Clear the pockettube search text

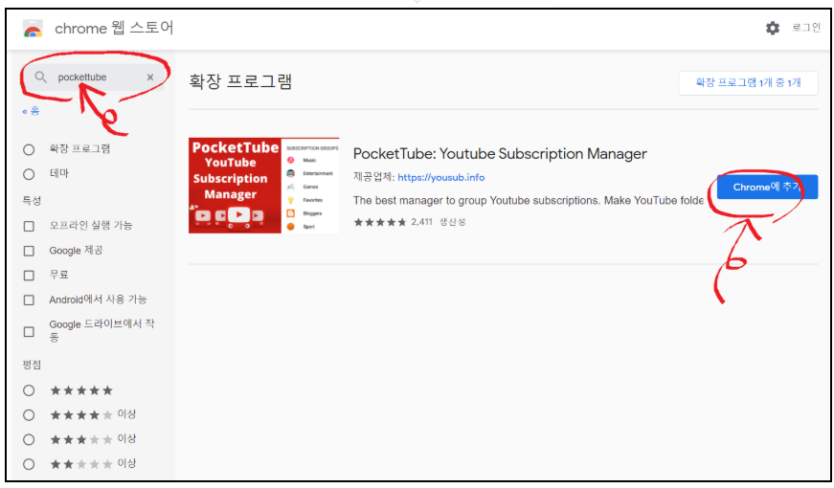pos(150,78)
